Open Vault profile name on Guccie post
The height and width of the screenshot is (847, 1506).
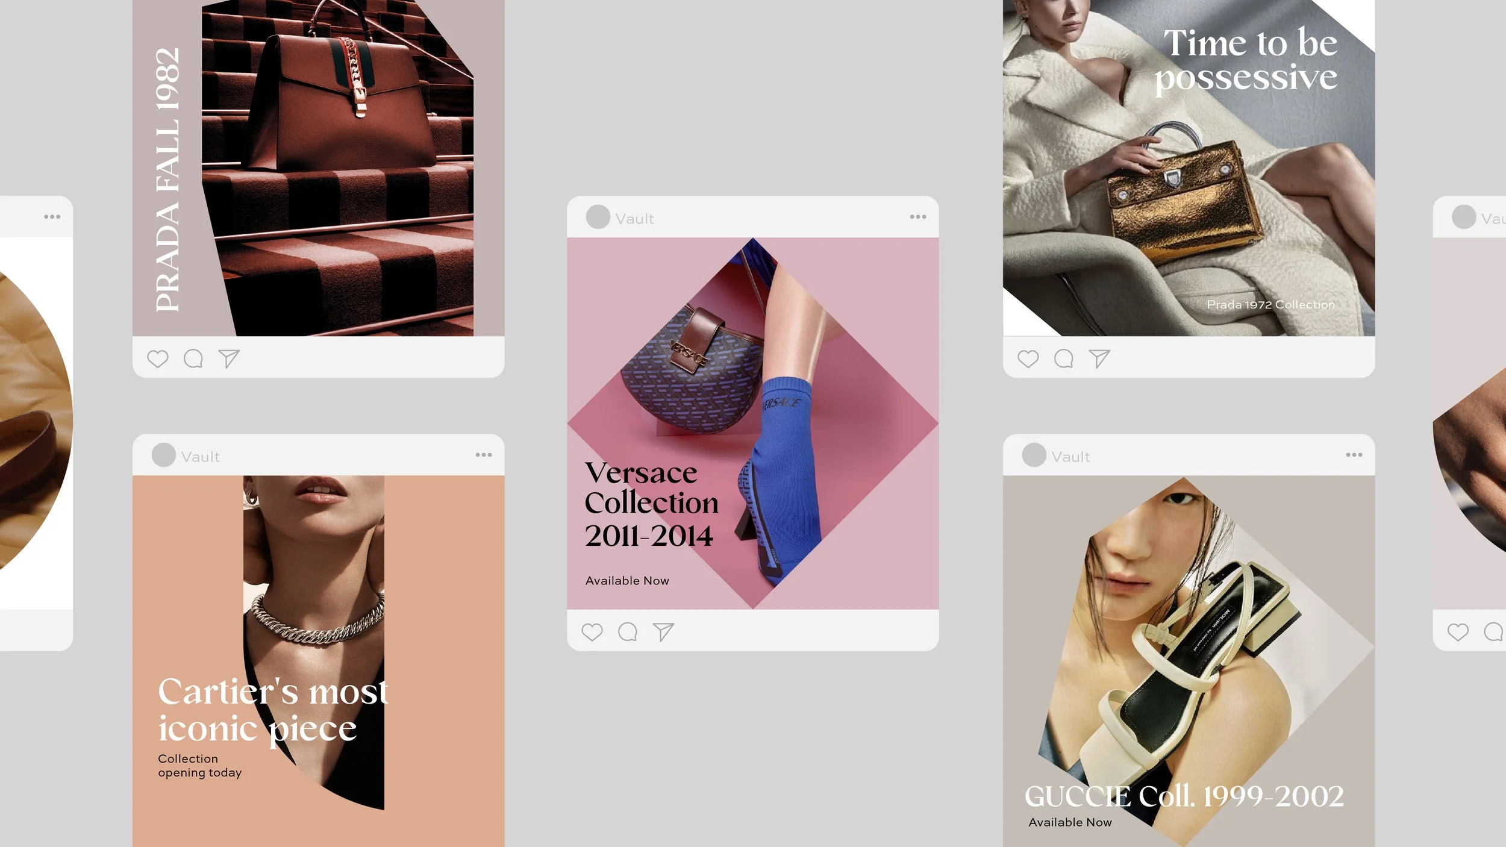[x=1071, y=457]
